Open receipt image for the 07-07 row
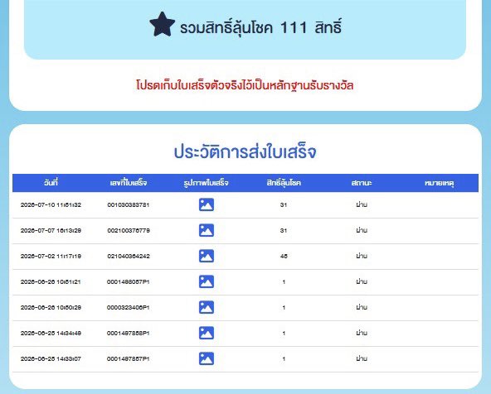 coord(207,231)
